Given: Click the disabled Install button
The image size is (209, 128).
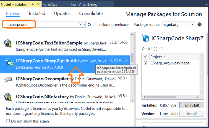Looking at the screenshot, I should point(192,114).
